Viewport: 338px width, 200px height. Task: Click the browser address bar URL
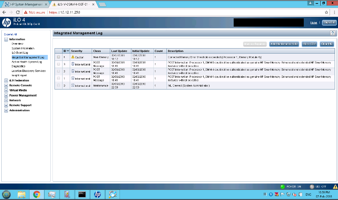click(x=65, y=12)
